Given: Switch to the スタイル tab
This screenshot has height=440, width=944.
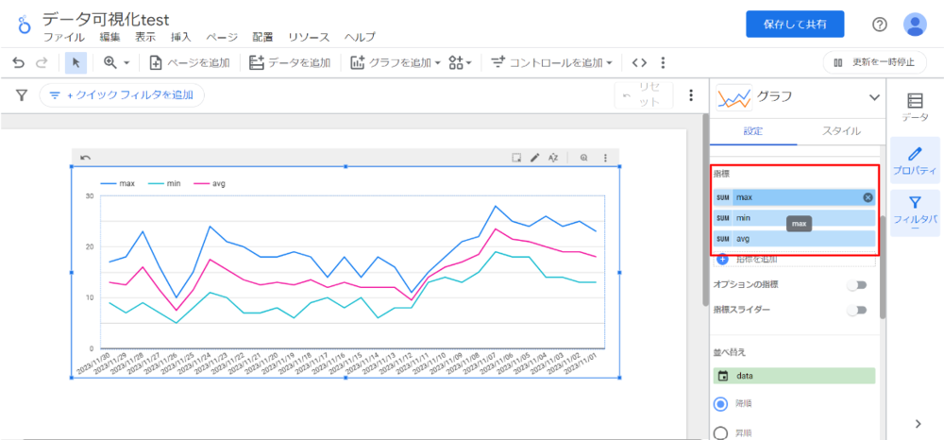Looking at the screenshot, I should pos(841,130).
